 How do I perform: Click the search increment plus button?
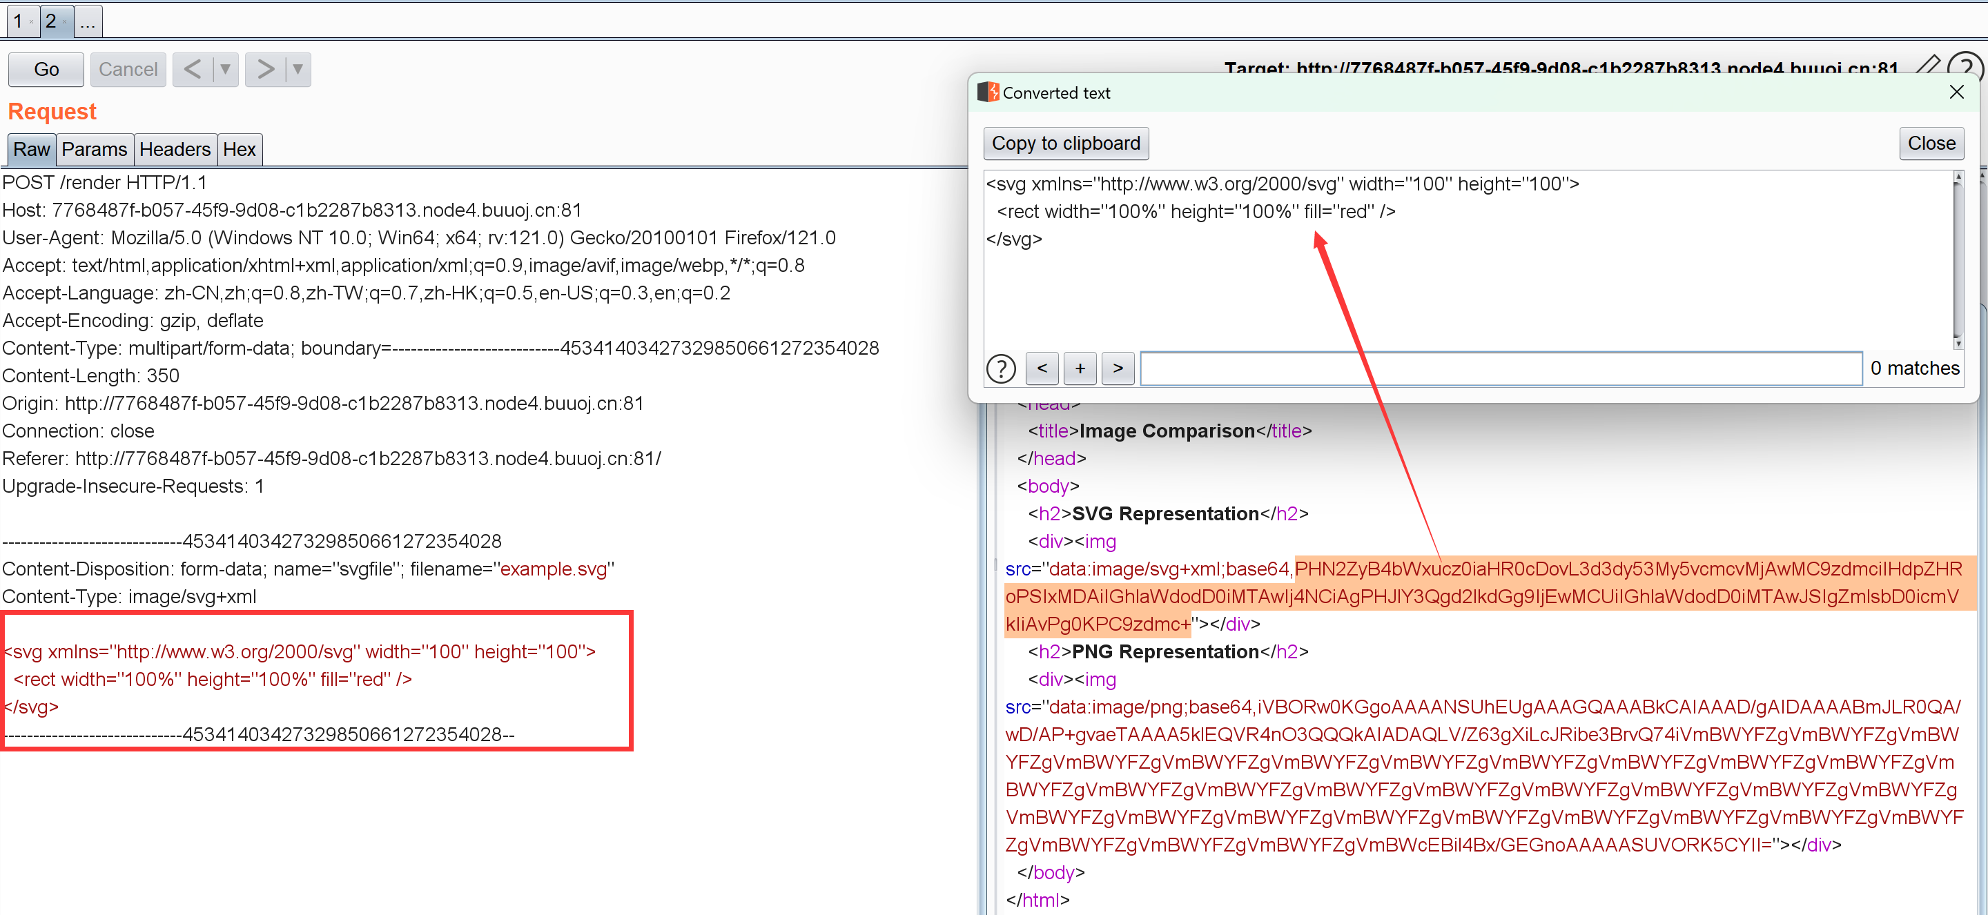(x=1078, y=368)
